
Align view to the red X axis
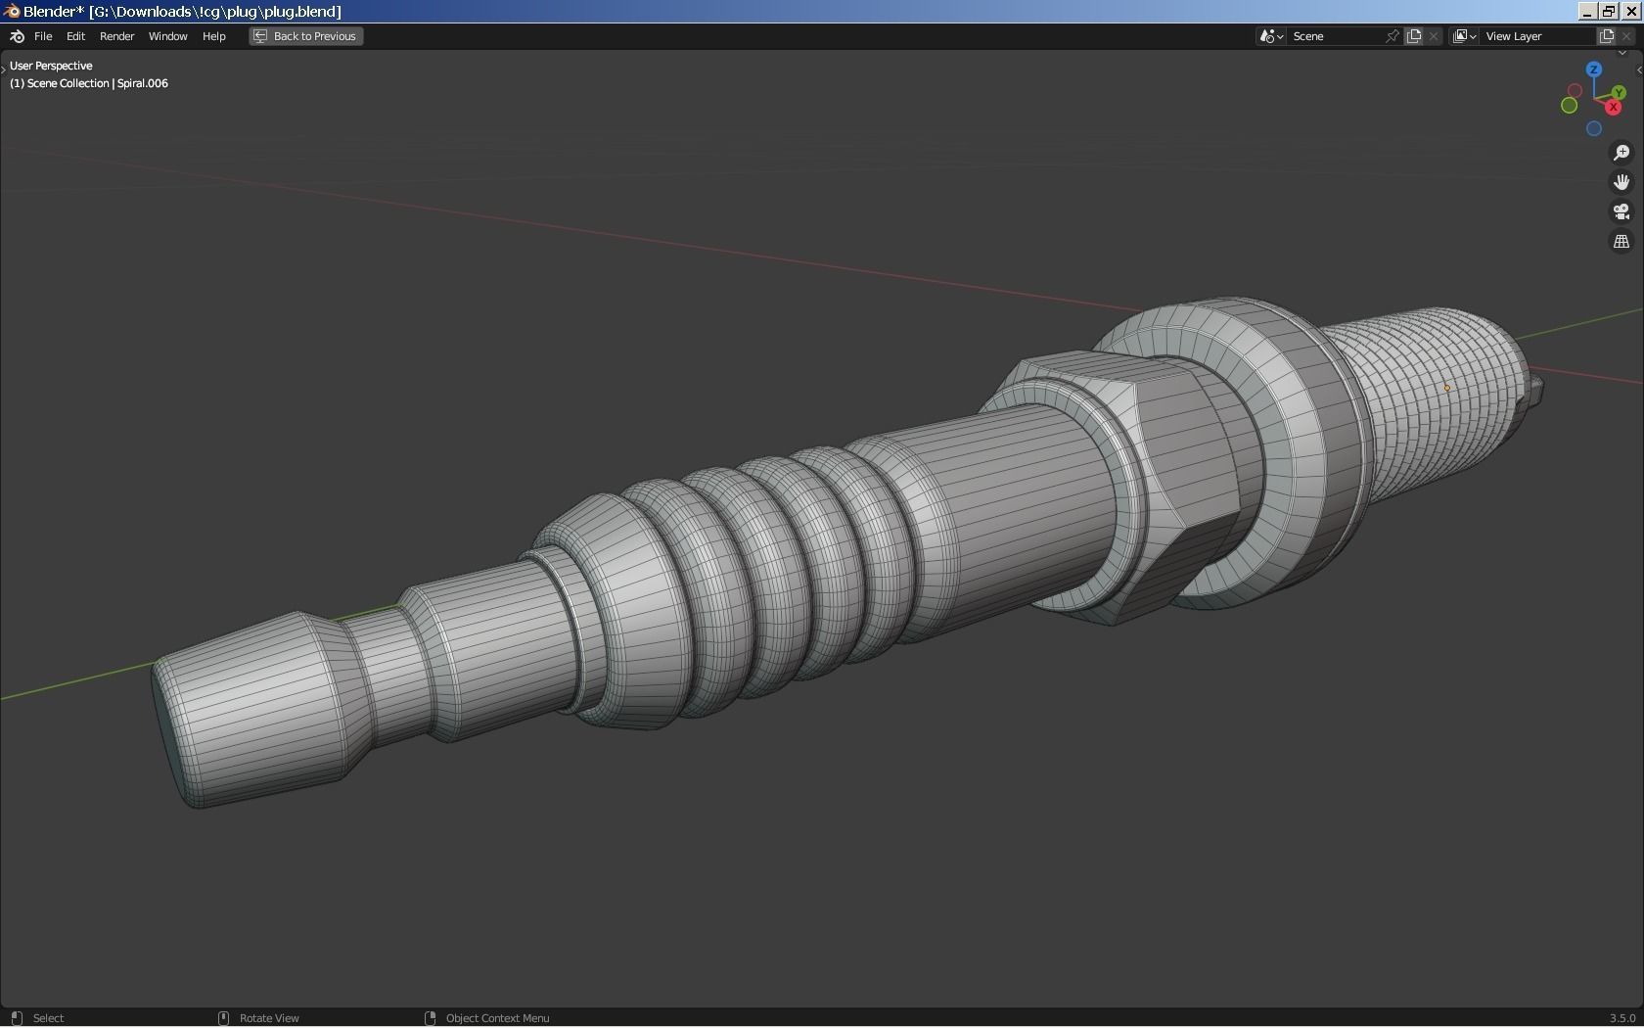tap(1613, 107)
